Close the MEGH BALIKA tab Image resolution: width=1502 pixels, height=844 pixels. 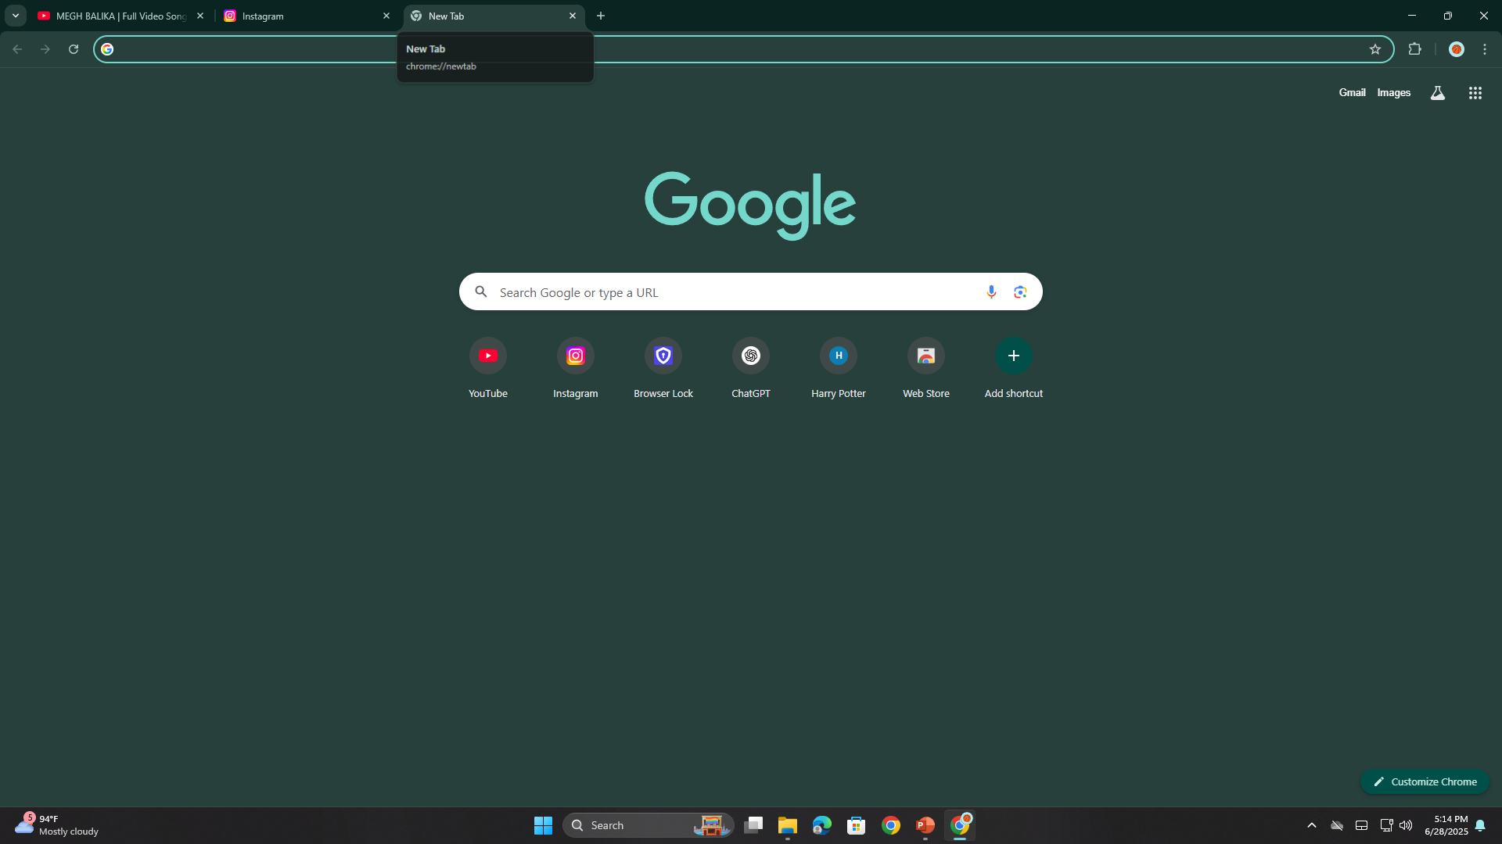pyautogui.click(x=200, y=16)
